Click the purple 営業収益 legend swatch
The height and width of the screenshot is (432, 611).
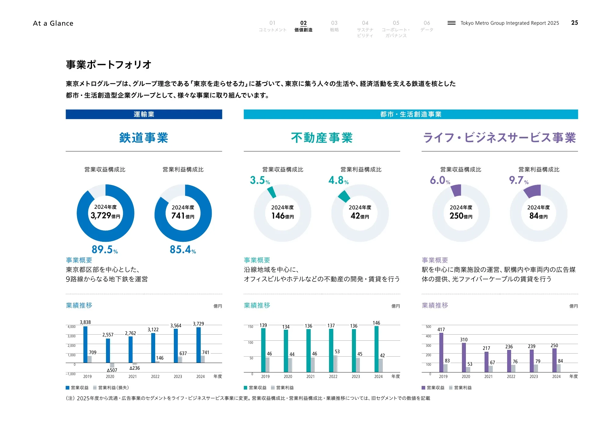[x=423, y=388]
